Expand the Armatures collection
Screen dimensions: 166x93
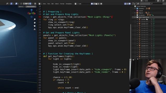click(x=135, y=15)
